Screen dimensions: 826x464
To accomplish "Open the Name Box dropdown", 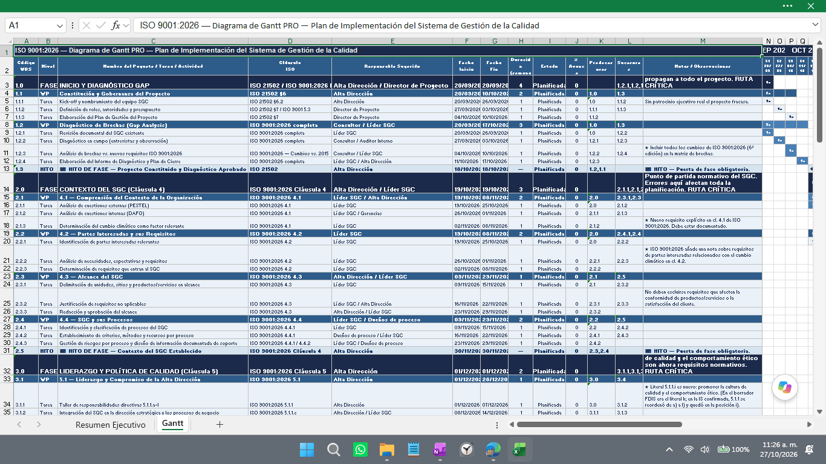I will 60,25.
